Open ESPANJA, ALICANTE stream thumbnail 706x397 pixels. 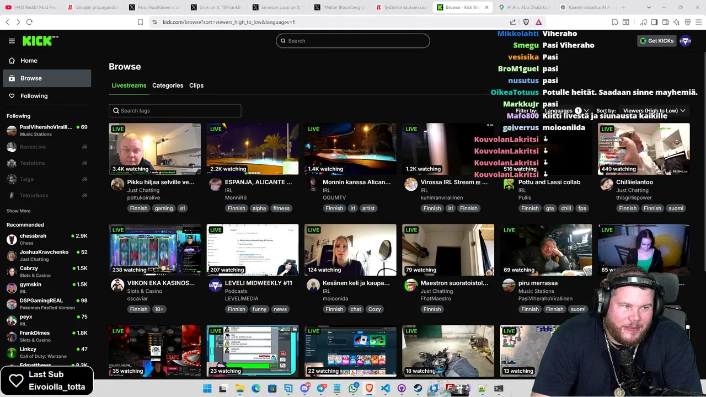pyautogui.click(x=253, y=149)
